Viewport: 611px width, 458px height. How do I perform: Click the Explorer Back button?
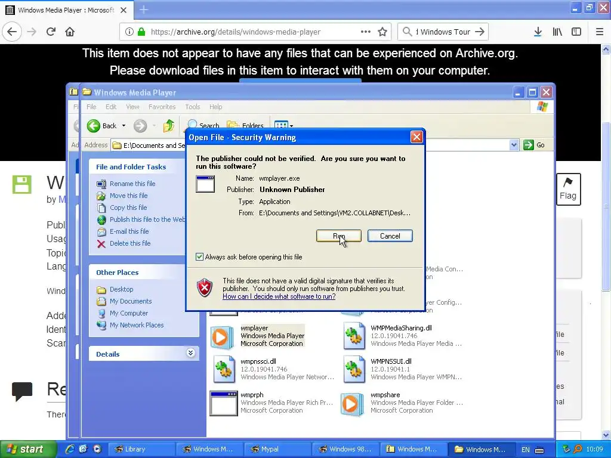(102, 126)
